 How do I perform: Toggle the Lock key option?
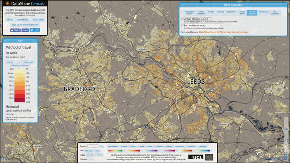[x=10, y=62]
